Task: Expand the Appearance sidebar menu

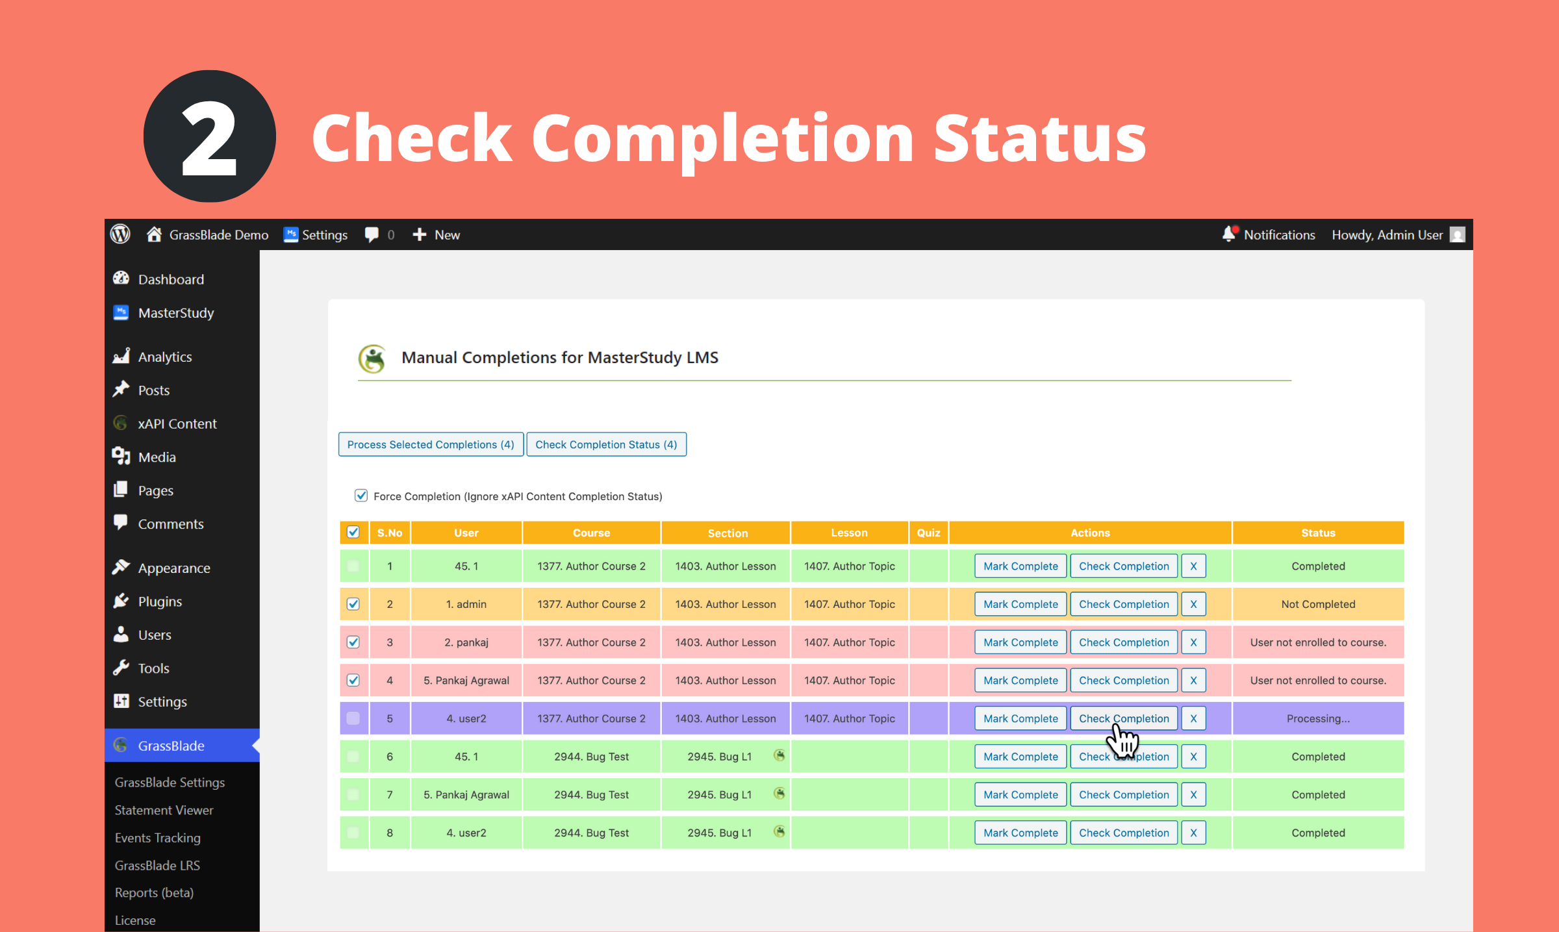Action: 174,568
